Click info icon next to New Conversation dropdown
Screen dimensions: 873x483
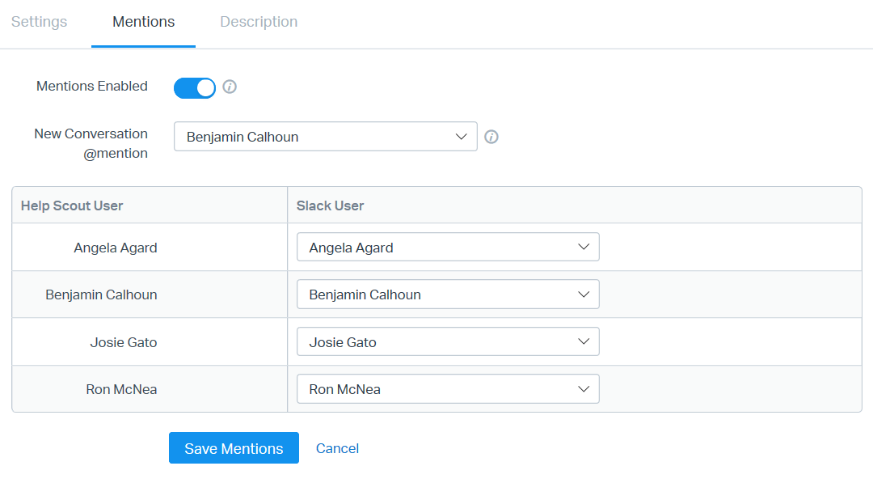[x=491, y=137]
